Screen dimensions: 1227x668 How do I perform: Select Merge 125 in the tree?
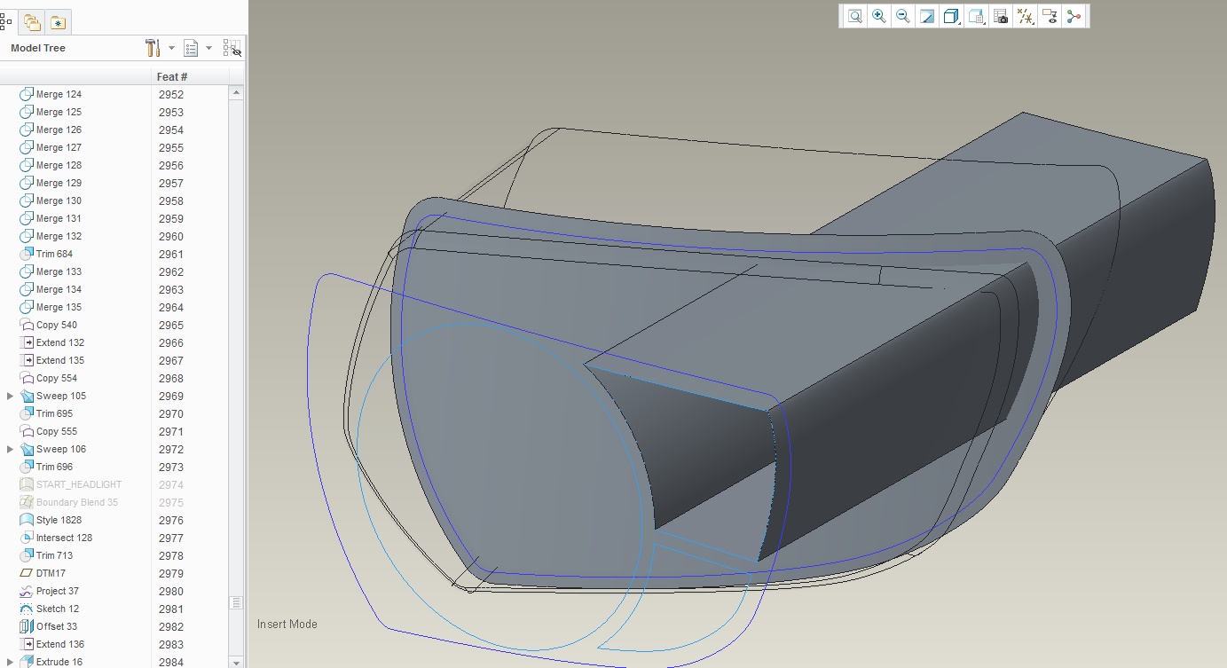click(x=59, y=112)
